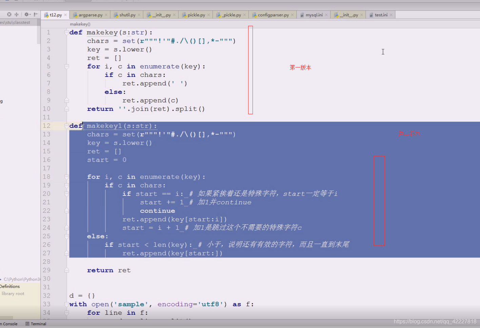
Task: Open the argparse.py tab
Action: pyautogui.click(x=90, y=15)
